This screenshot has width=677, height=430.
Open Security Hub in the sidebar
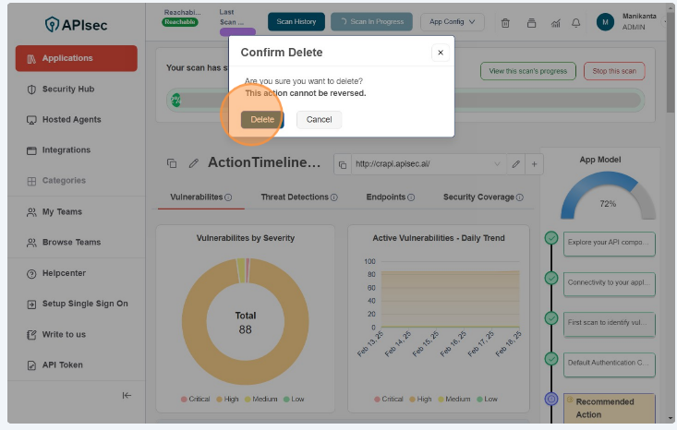[x=68, y=90]
